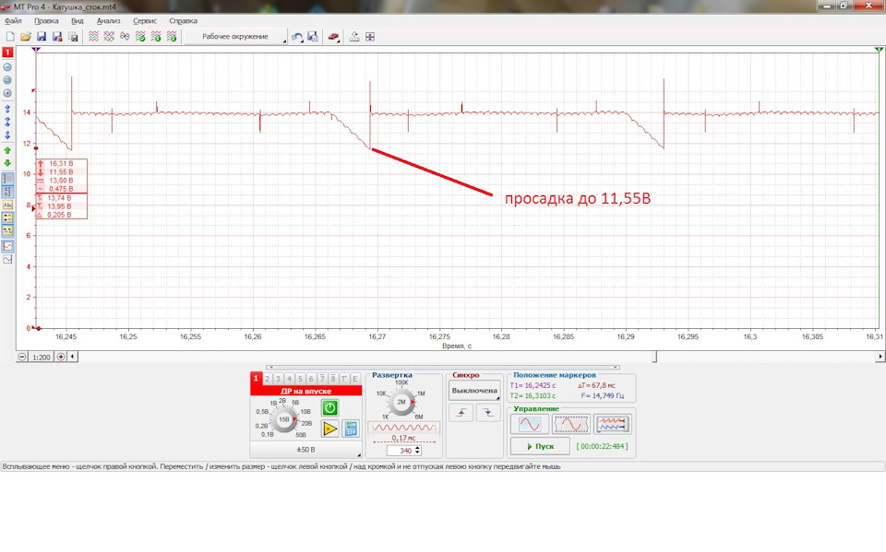This screenshot has height=552, width=886.
Task: Click the 340 field stepper arrows
Action: [418, 451]
